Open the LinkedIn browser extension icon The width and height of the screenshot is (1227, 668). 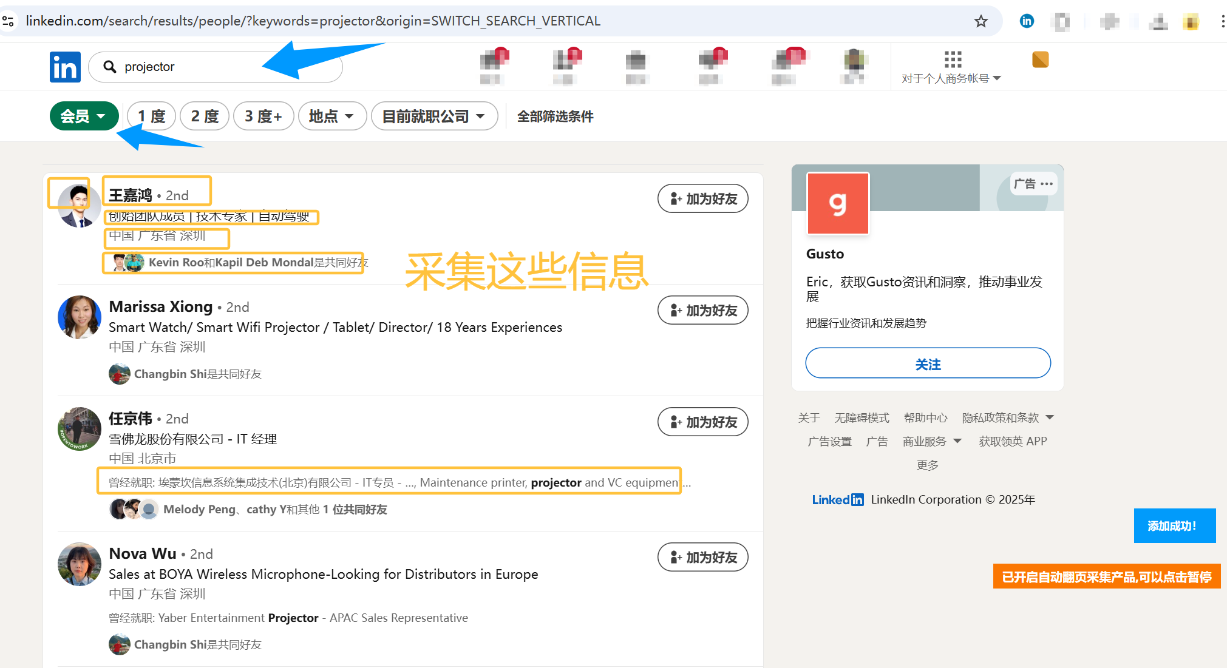pyautogui.click(x=1027, y=21)
